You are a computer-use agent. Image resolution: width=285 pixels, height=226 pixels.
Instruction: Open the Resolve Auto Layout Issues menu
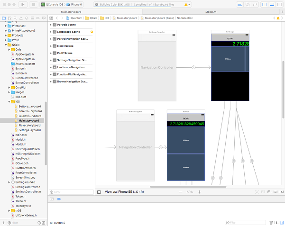pyautogui.click(x=282, y=192)
